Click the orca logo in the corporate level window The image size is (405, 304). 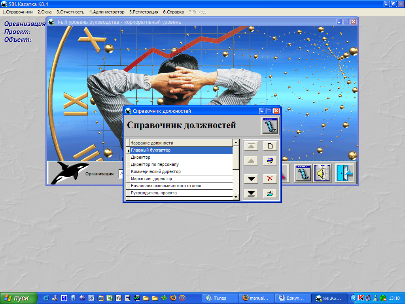tap(69, 173)
